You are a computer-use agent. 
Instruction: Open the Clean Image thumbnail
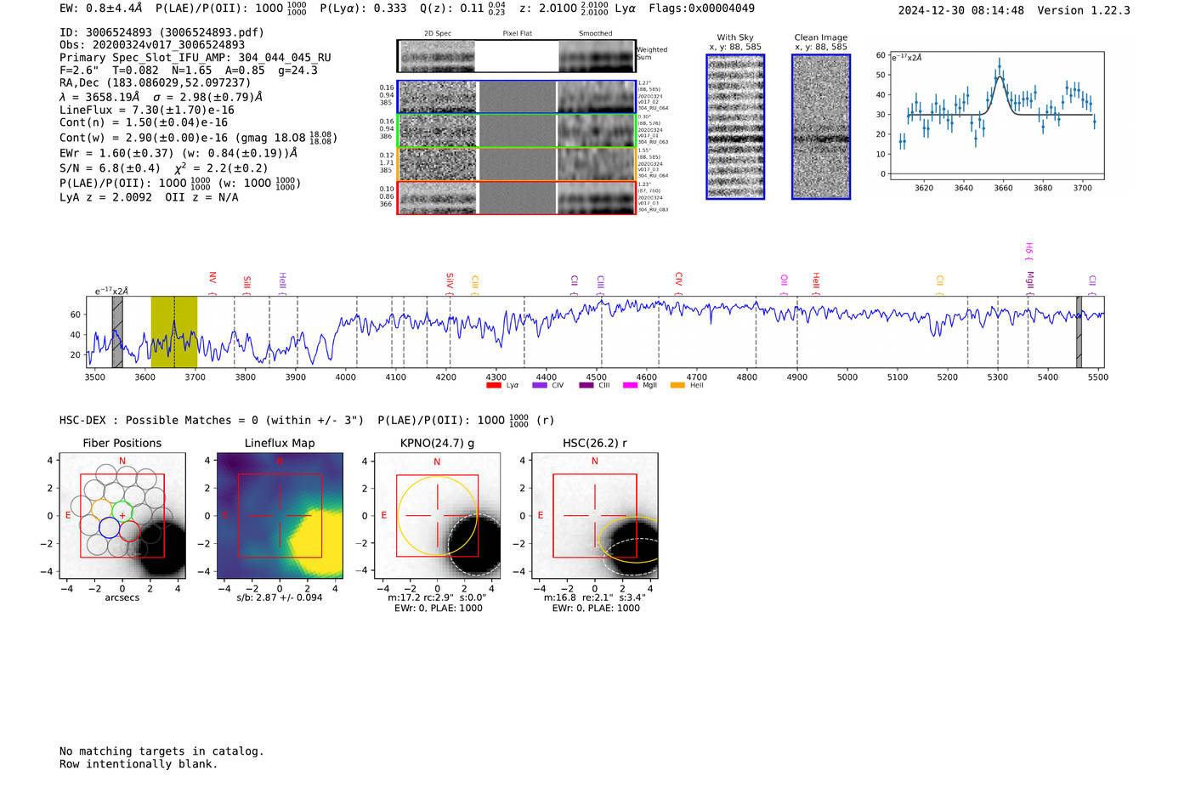tap(821, 127)
